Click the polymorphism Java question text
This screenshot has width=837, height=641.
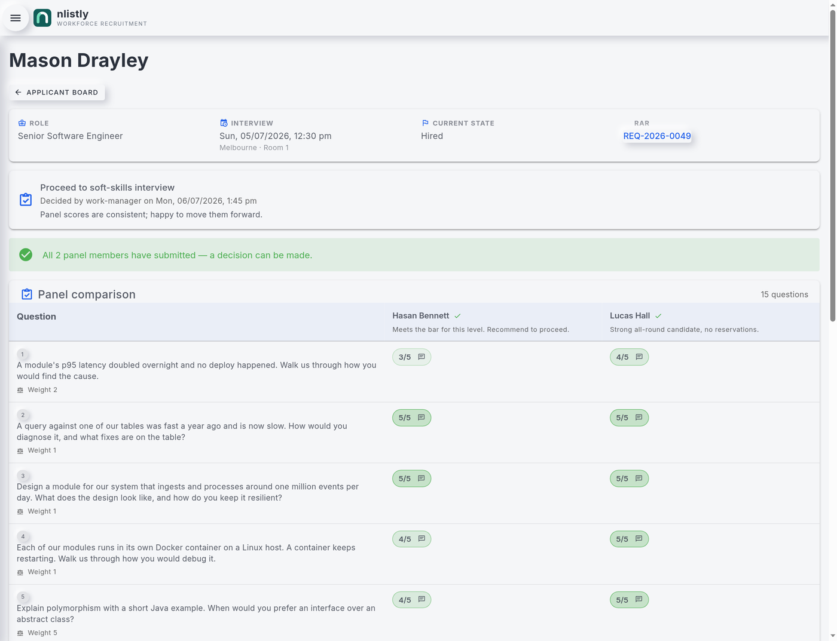pyautogui.click(x=196, y=614)
